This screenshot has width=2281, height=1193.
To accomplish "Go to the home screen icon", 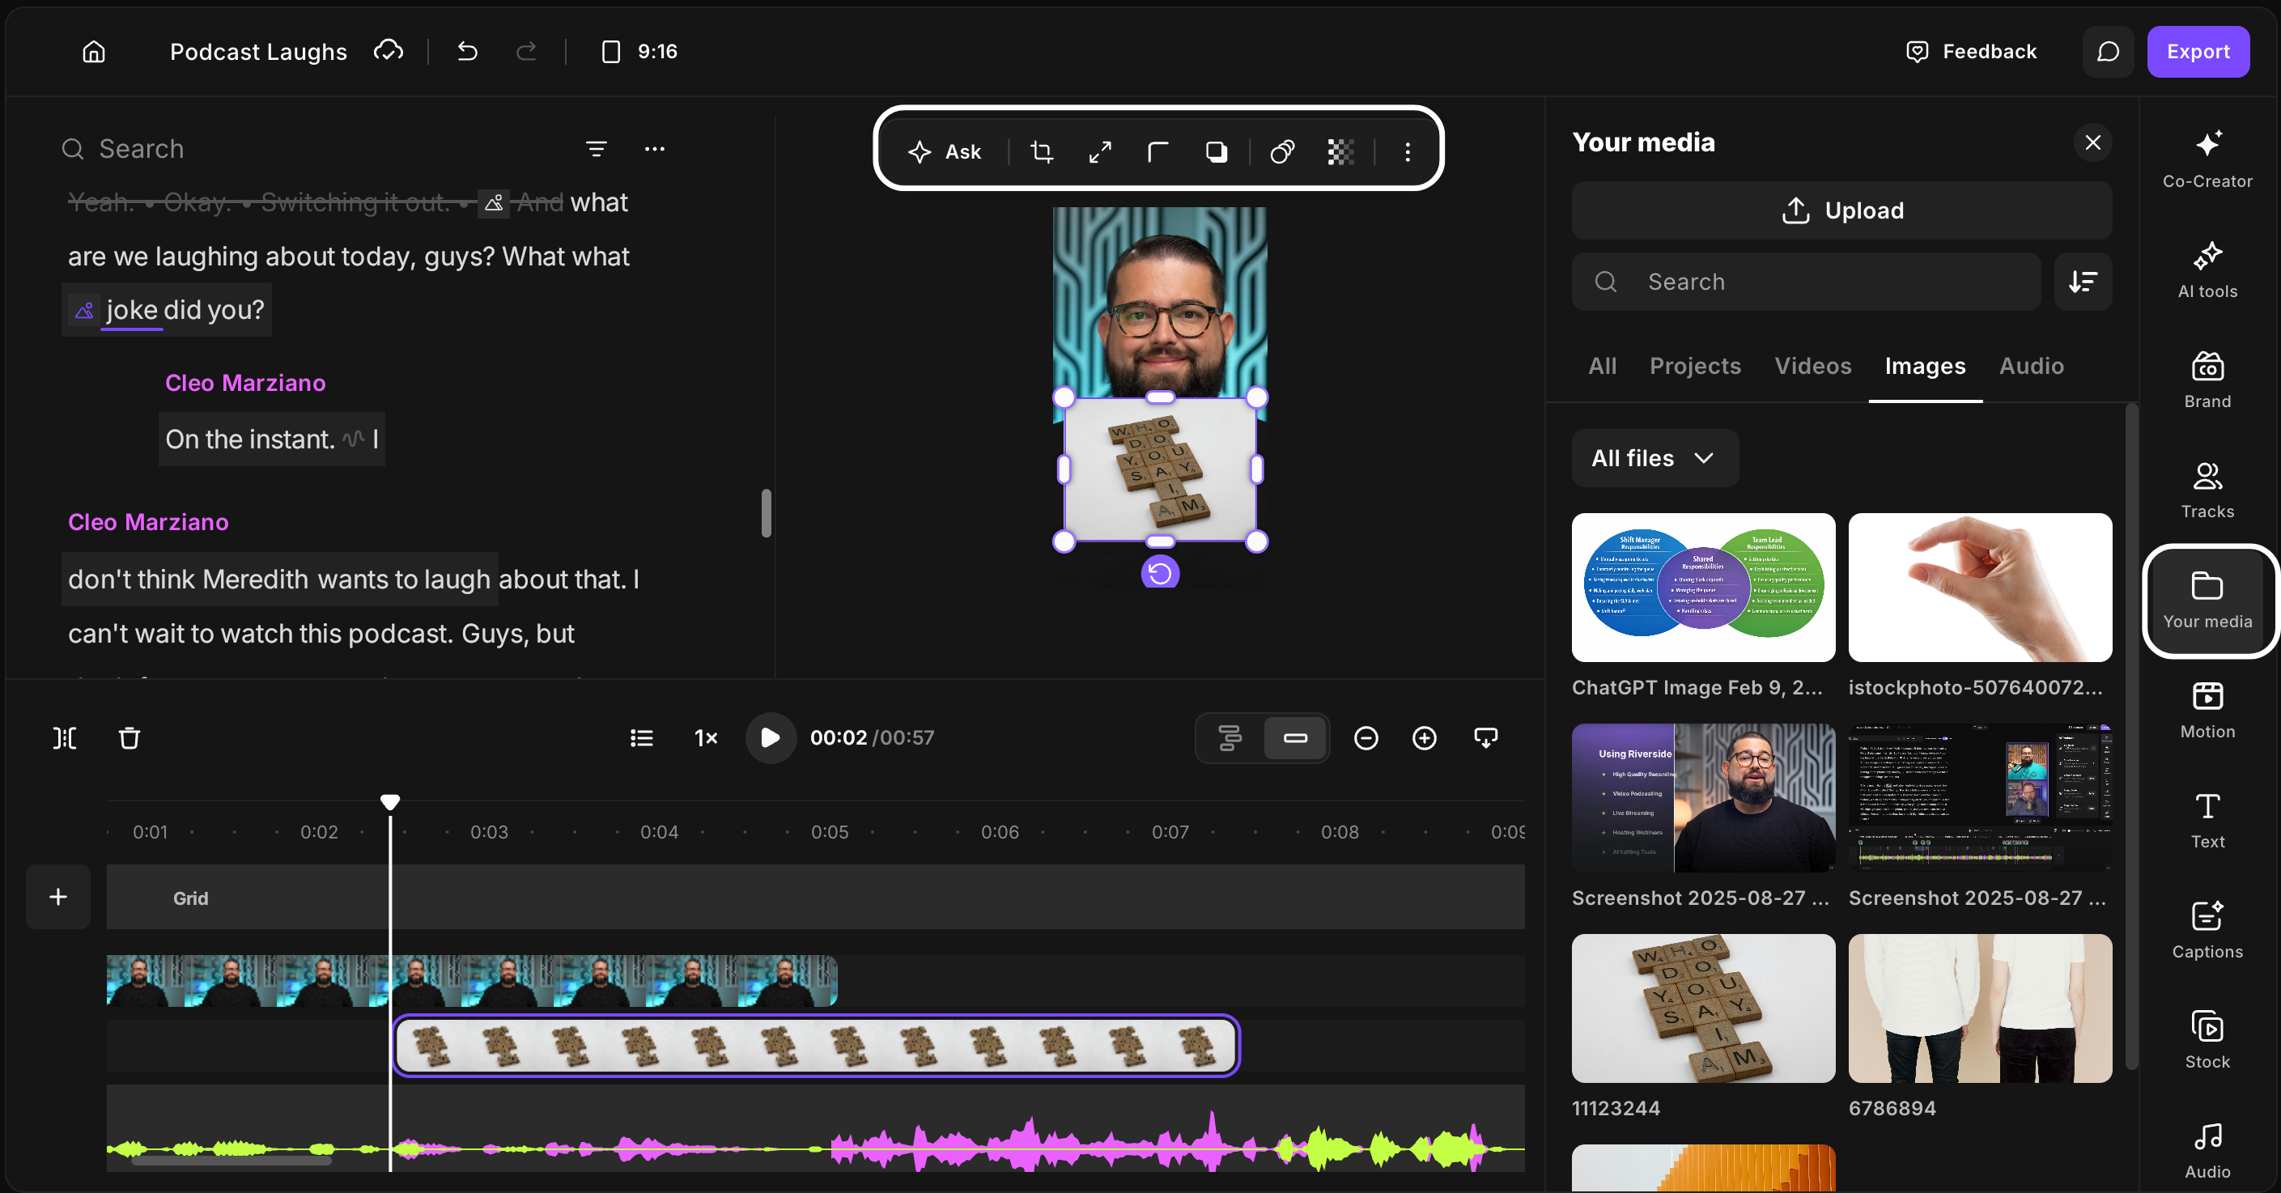I will pos(94,51).
